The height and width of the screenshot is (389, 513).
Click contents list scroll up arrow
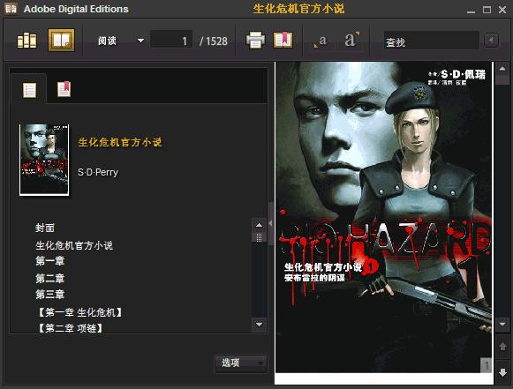pos(259,225)
